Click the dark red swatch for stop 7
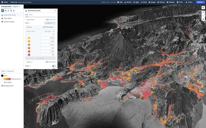Image resolution: width=206 pixels, height=128 pixels. click(29, 55)
